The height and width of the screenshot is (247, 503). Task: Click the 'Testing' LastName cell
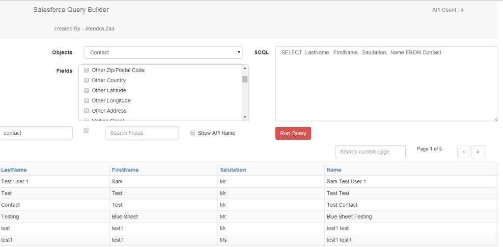[x=55, y=217]
